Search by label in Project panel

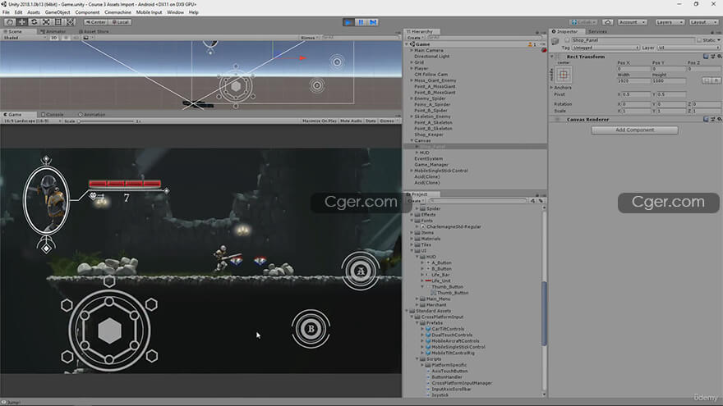coord(541,201)
